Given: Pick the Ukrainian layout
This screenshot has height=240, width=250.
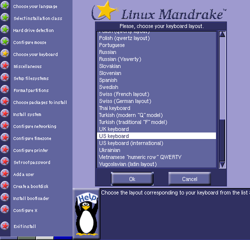Looking at the screenshot, I should point(156,150).
